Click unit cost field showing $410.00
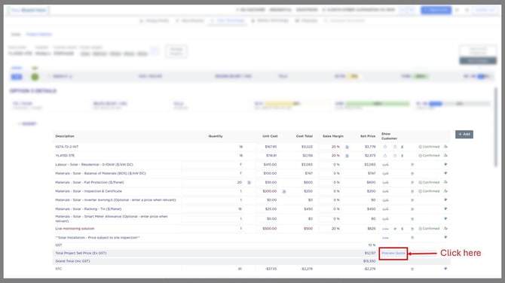This screenshot has height=283, width=505. [267, 164]
